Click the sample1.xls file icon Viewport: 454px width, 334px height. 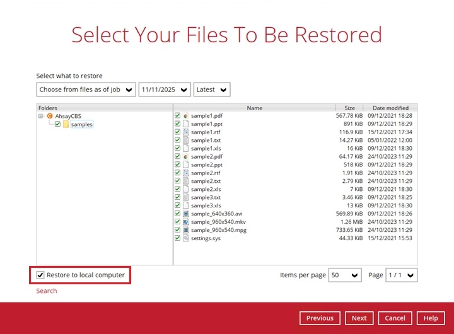click(x=186, y=148)
